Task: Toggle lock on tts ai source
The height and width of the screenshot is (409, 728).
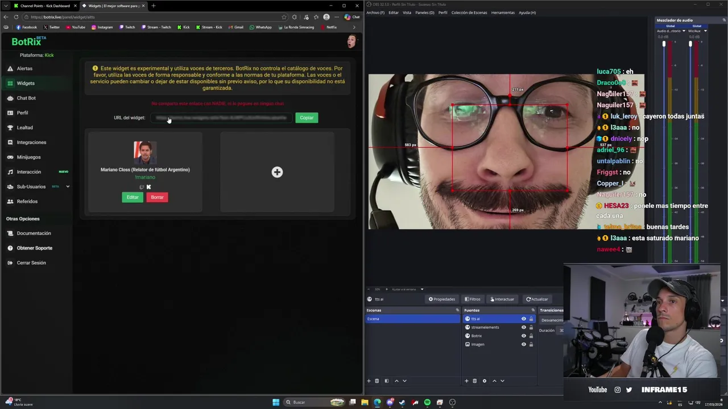Action: (x=531, y=319)
